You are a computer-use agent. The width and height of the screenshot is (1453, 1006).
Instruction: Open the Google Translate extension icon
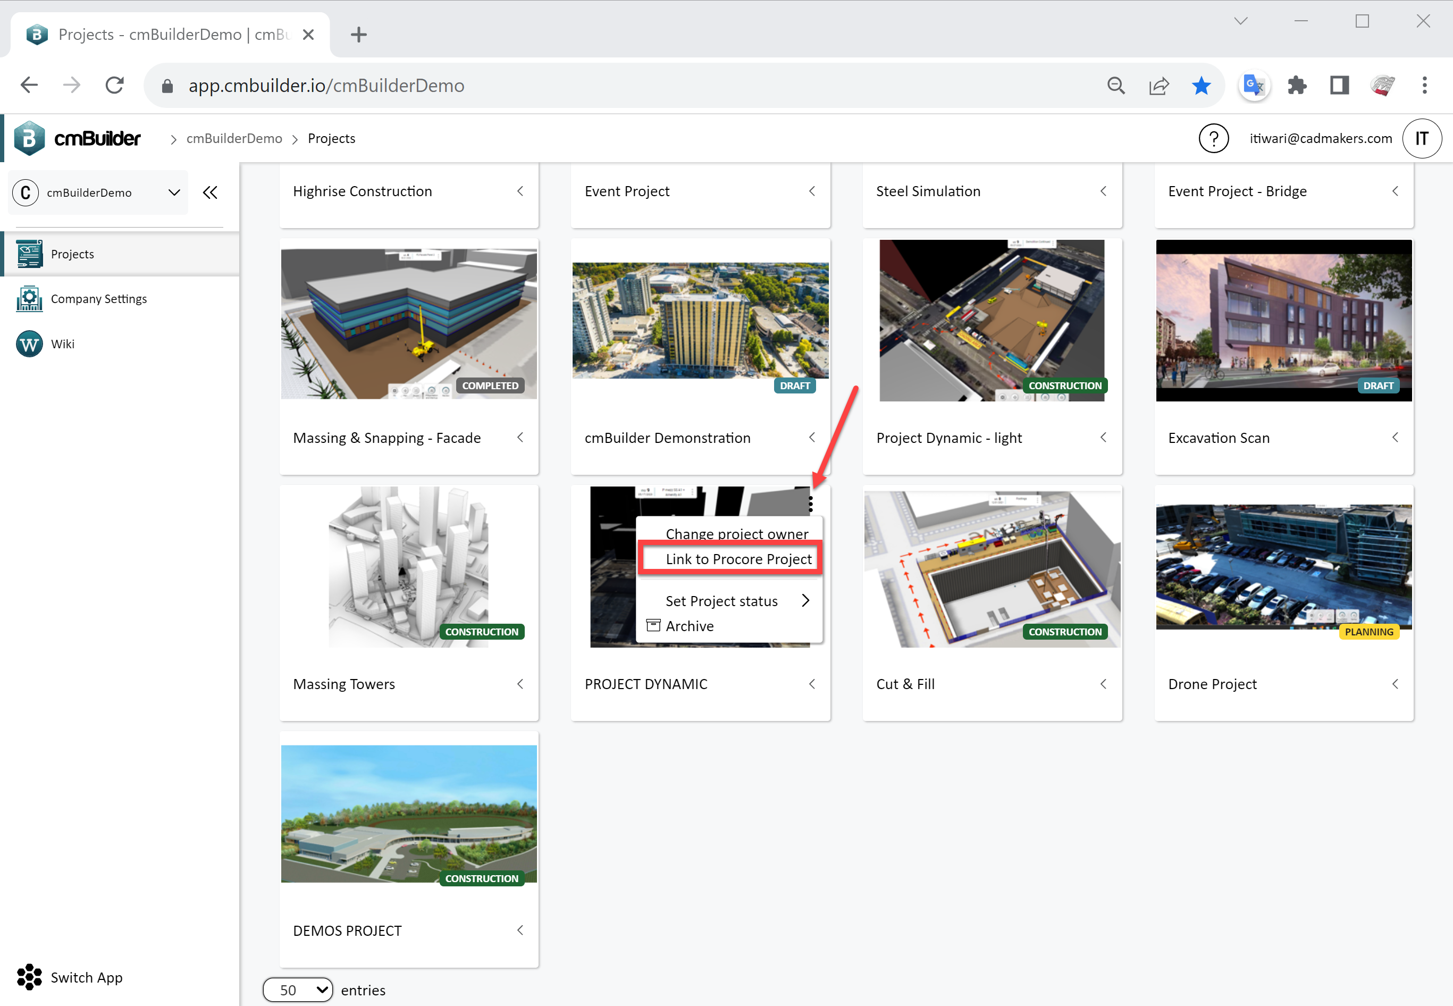coord(1254,86)
